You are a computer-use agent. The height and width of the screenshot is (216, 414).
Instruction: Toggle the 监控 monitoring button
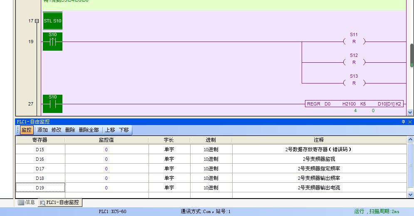pyautogui.click(x=26, y=130)
